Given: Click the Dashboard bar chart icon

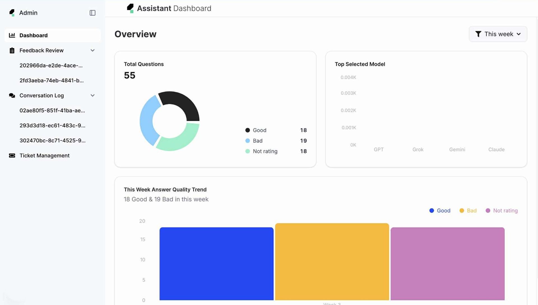Looking at the screenshot, I should click(12, 35).
